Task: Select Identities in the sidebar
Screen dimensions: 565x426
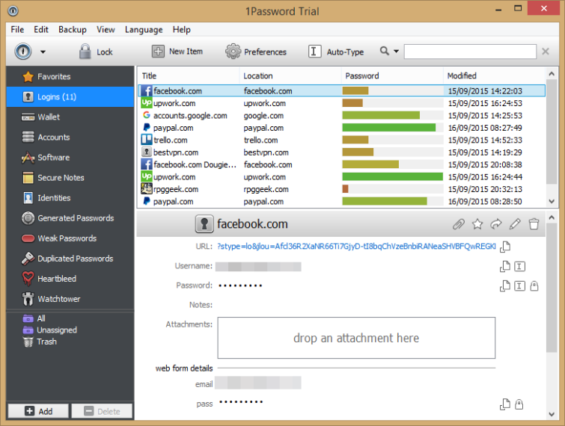Action: point(70,198)
